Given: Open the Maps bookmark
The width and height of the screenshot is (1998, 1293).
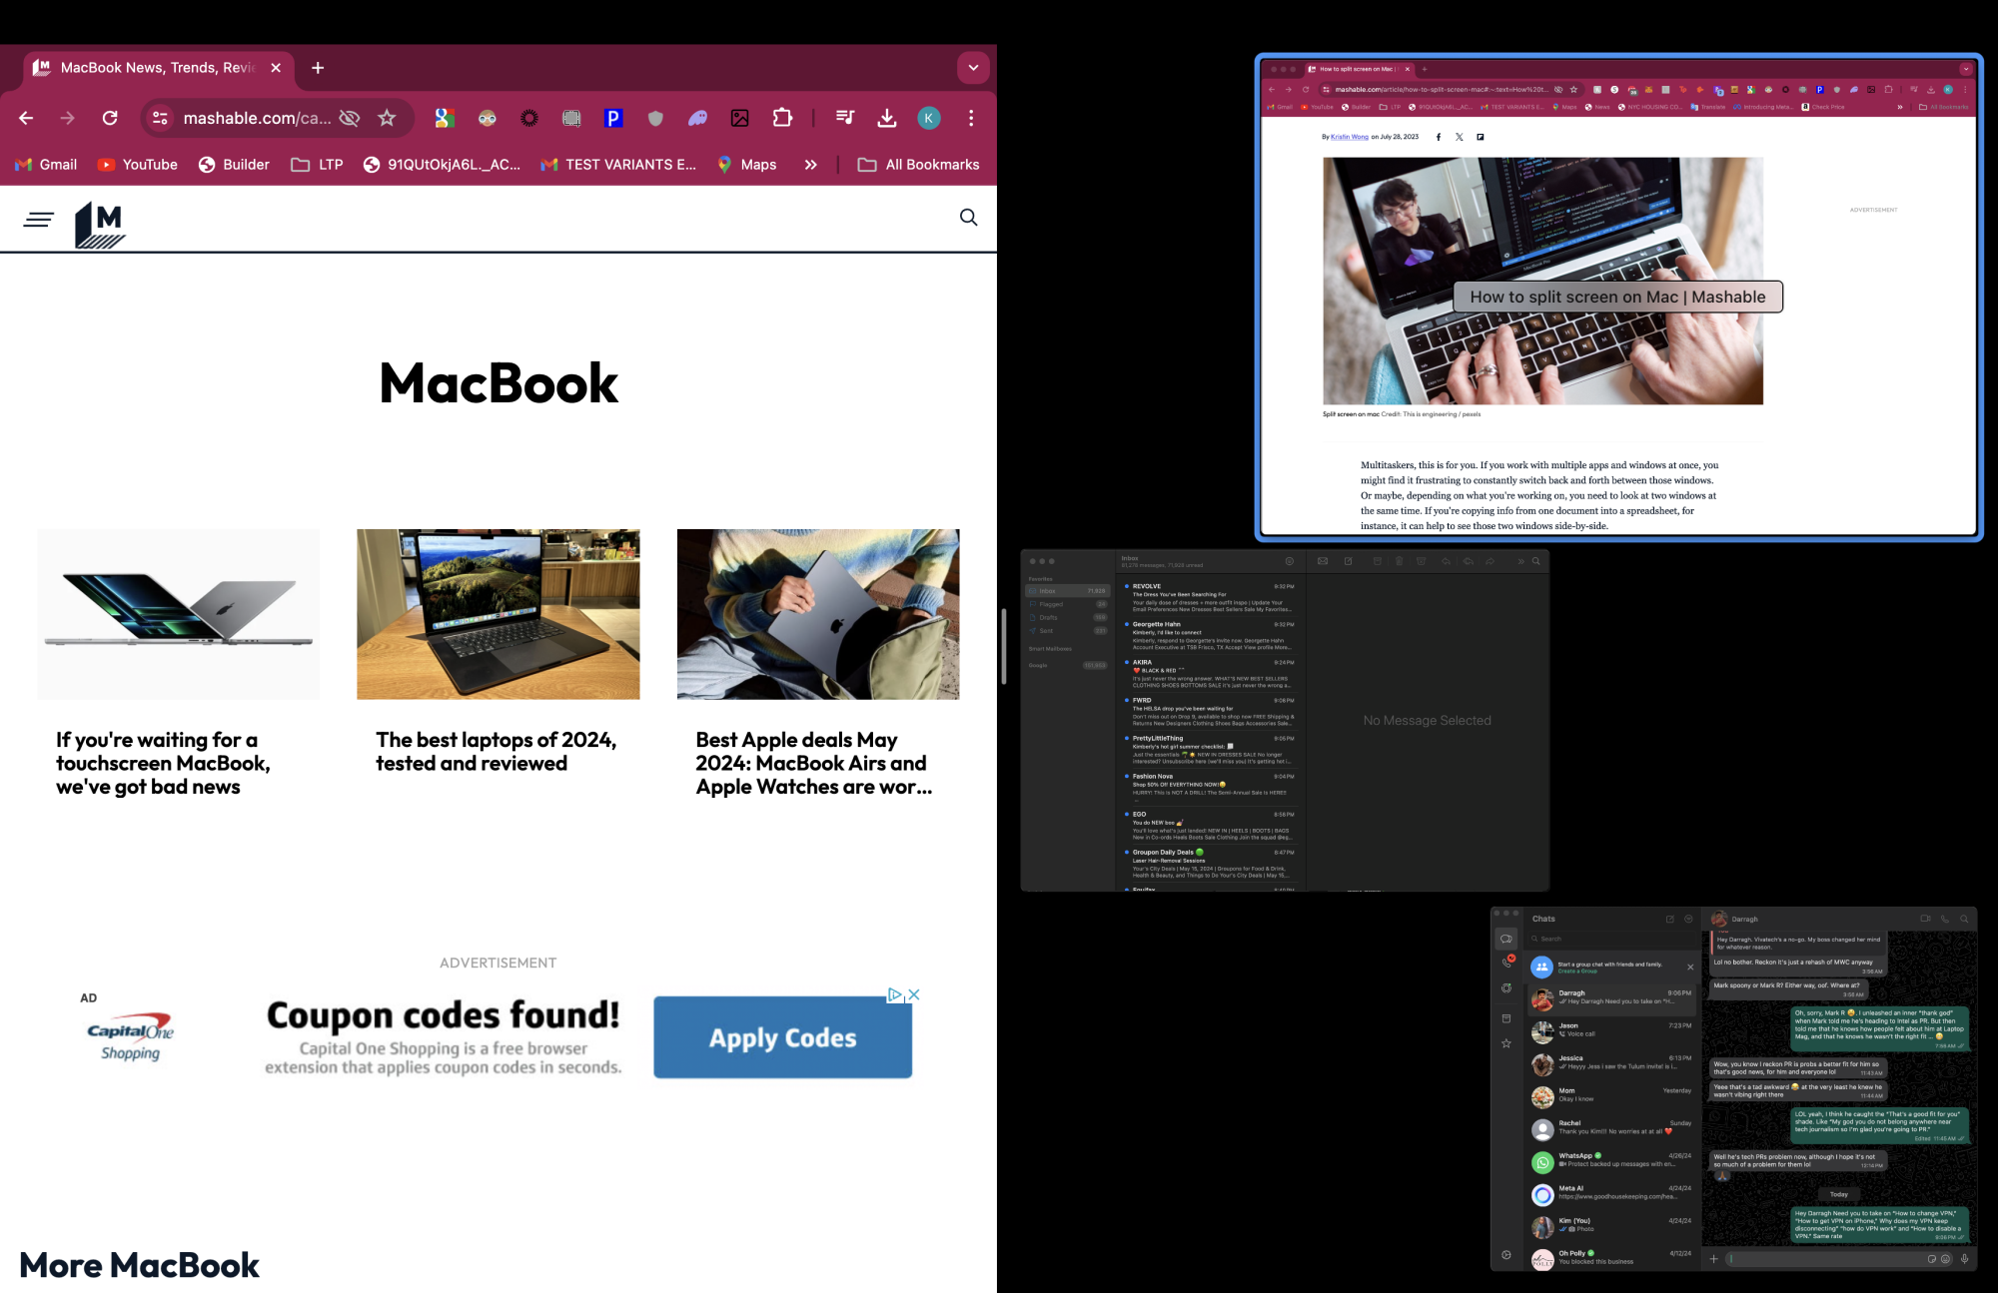Looking at the screenshot, I should tap(746, 165).
